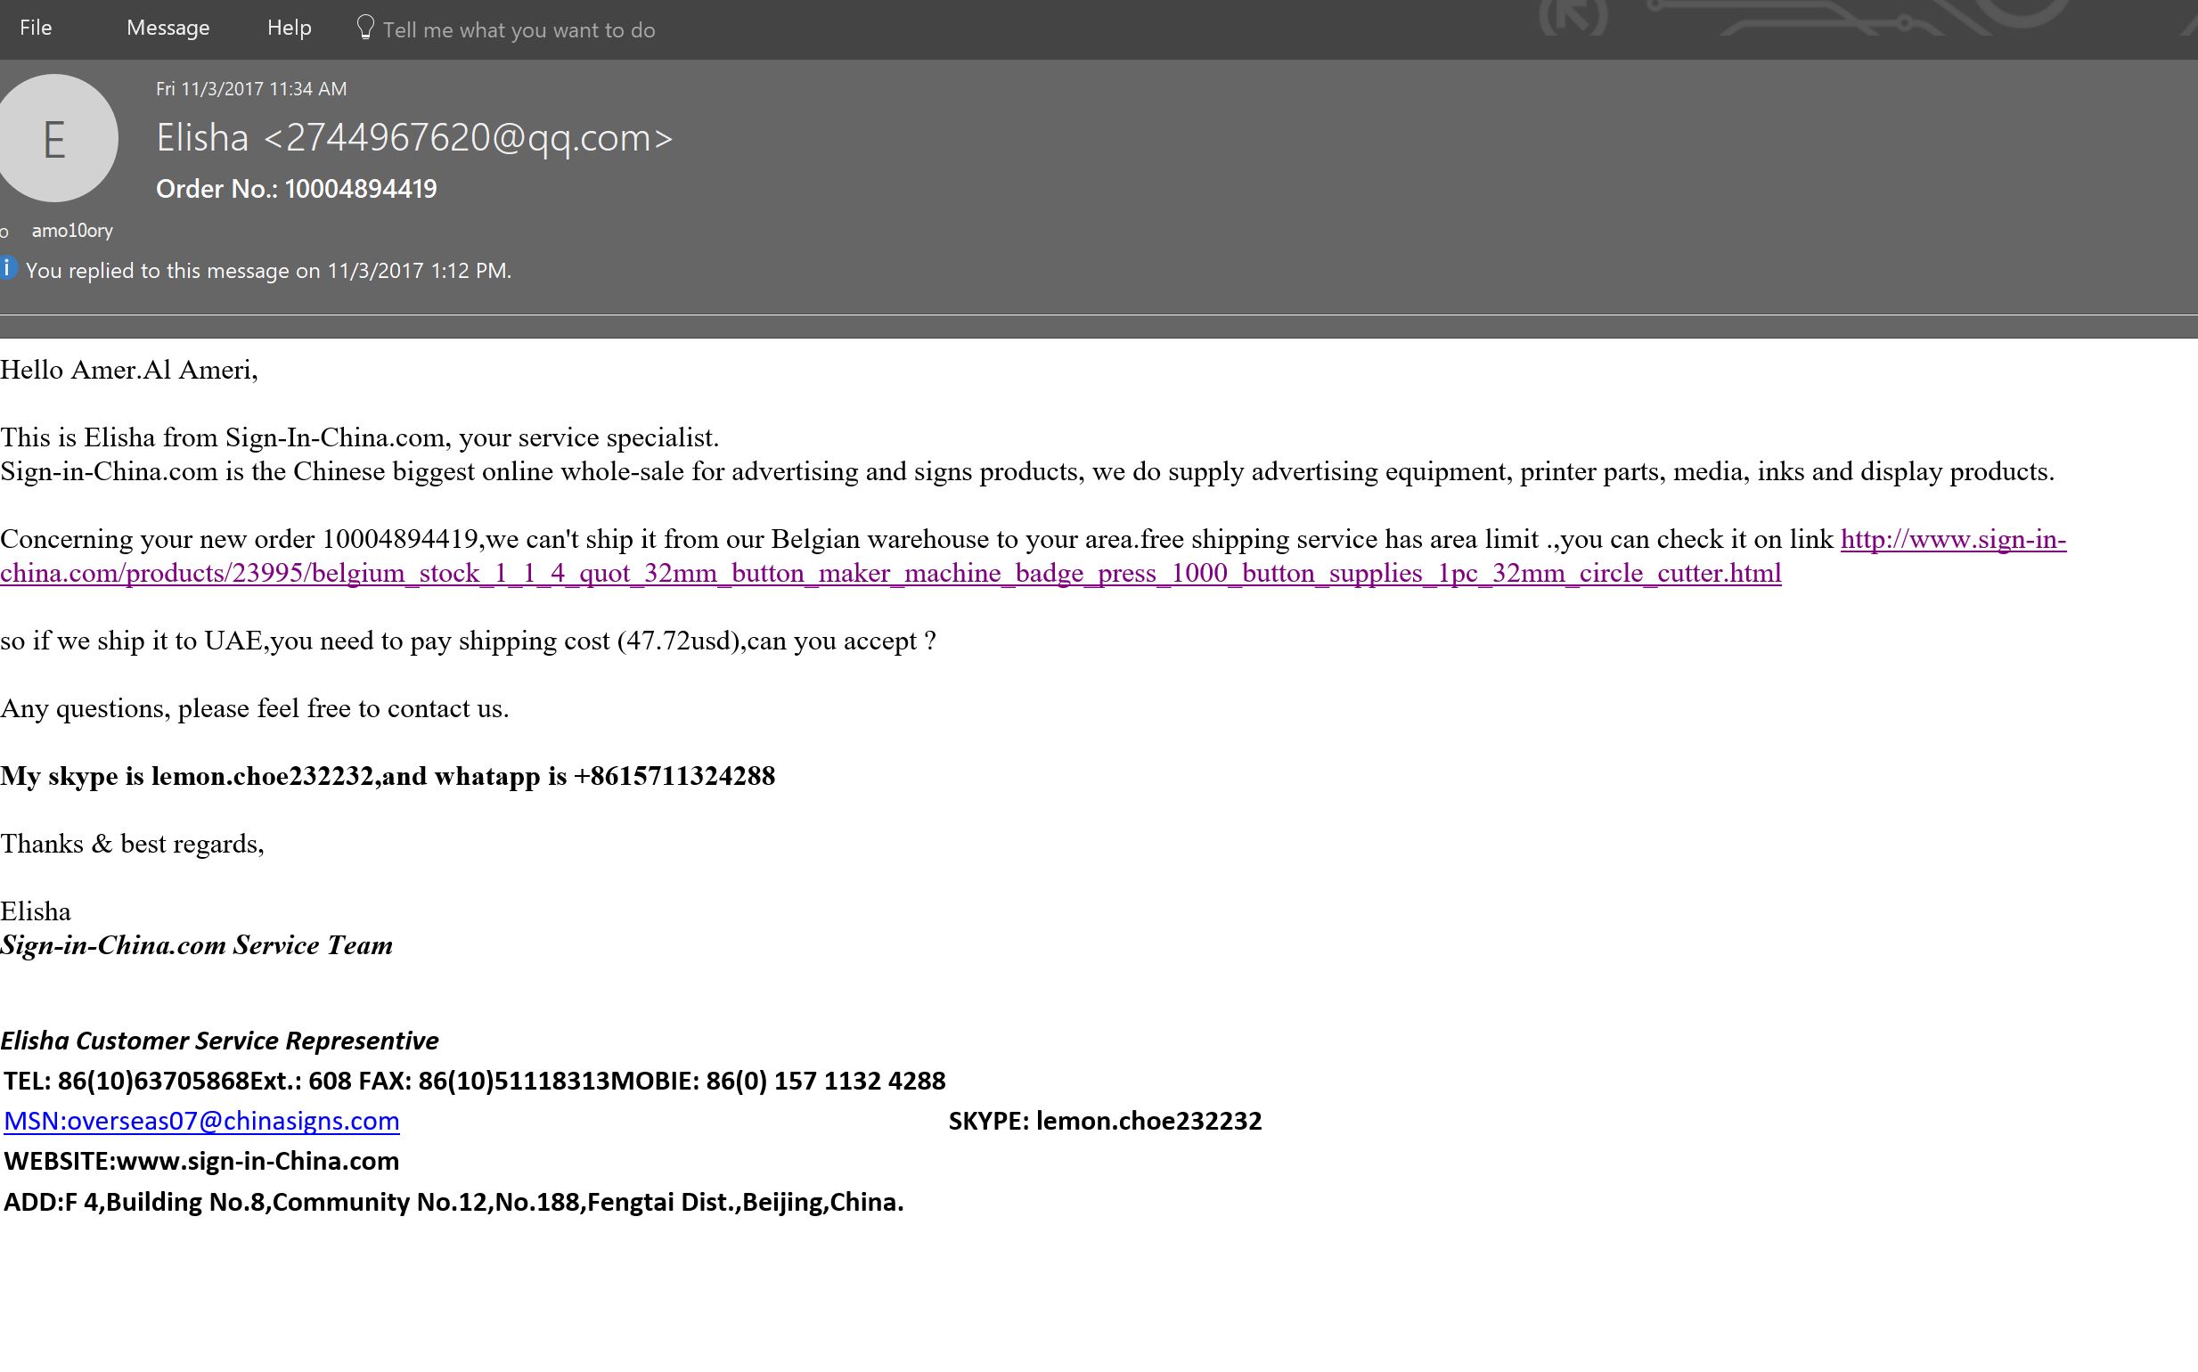Open the sign-in-china.com product hyperlink
2198x1372 pixels.
click(x=890, y=574)
